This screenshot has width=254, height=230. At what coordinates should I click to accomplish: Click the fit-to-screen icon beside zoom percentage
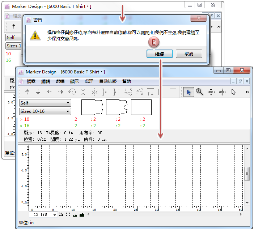tap(68, 215)
